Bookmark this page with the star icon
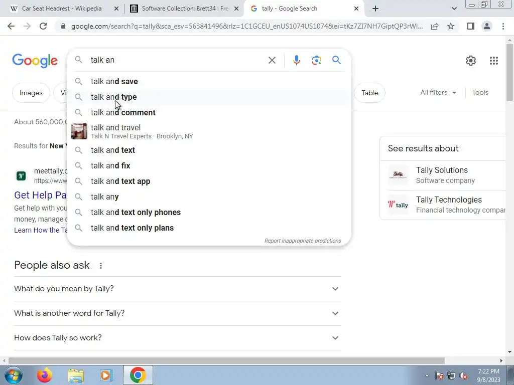 point(451,26)
